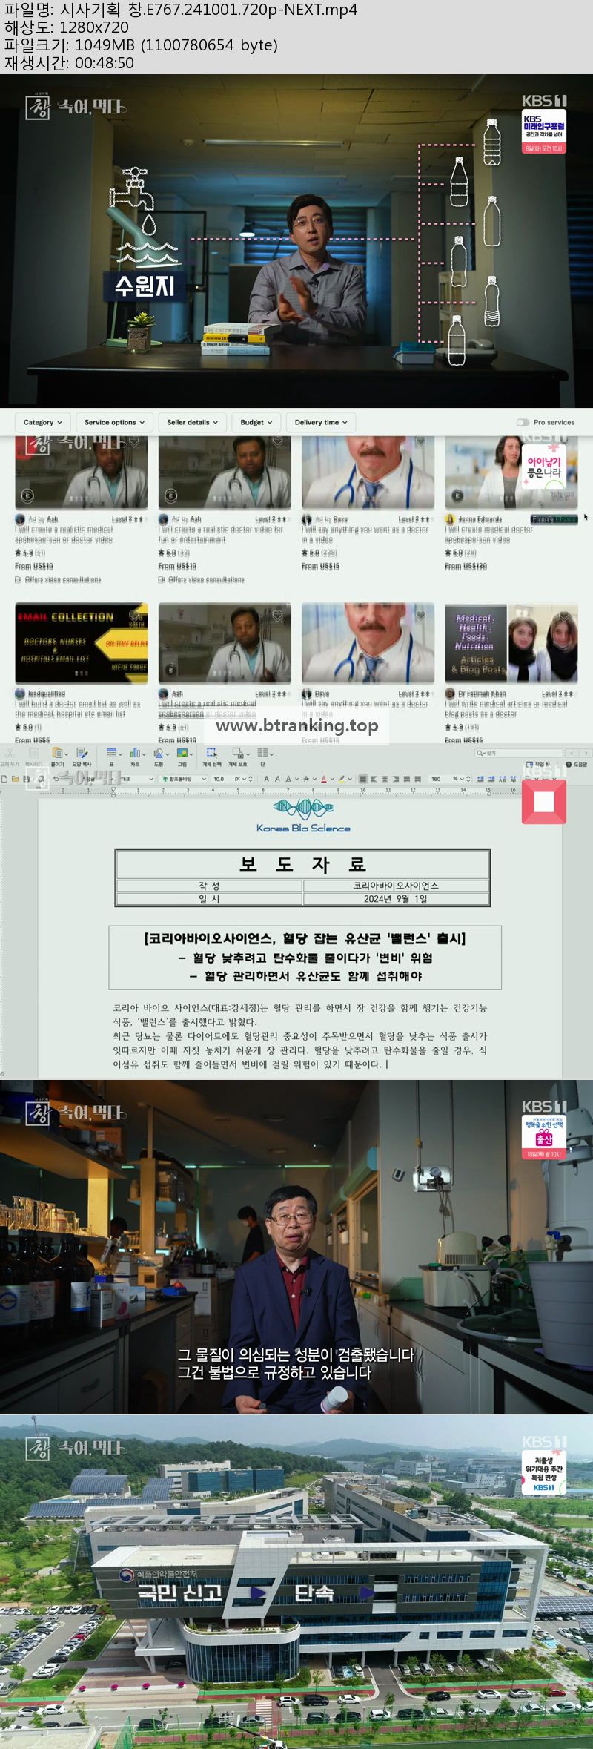
Task: Open the Seller details filter menu
Action: (192, 422)
